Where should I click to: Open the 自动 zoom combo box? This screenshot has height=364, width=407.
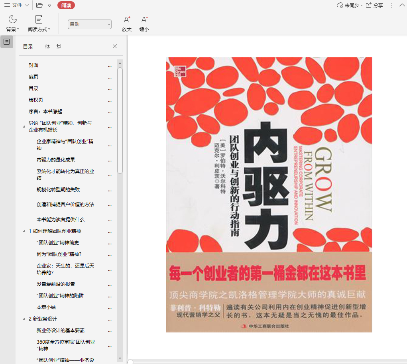coord(90,24)
